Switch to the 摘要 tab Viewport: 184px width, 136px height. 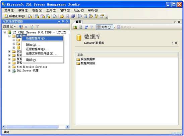(78, 22)
